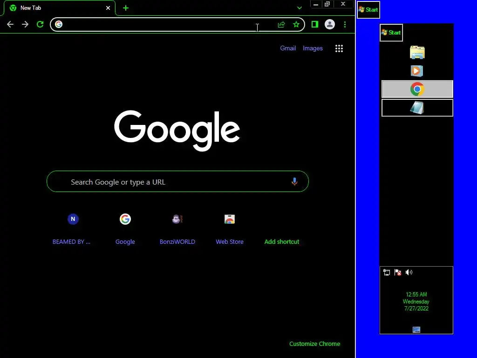Select the New Tab tab
The width and height of the screenshot is (477, 358).
[60, 8]
